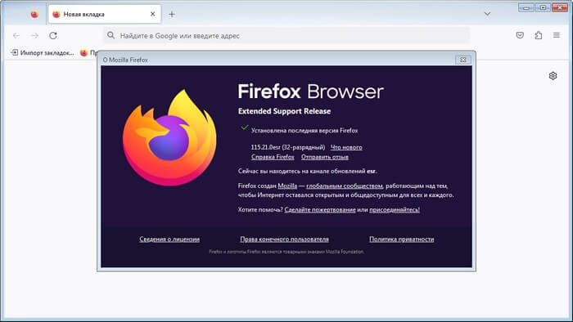Follow the Mozilla link
The image size is (573, 322).
tap(287, 186)
